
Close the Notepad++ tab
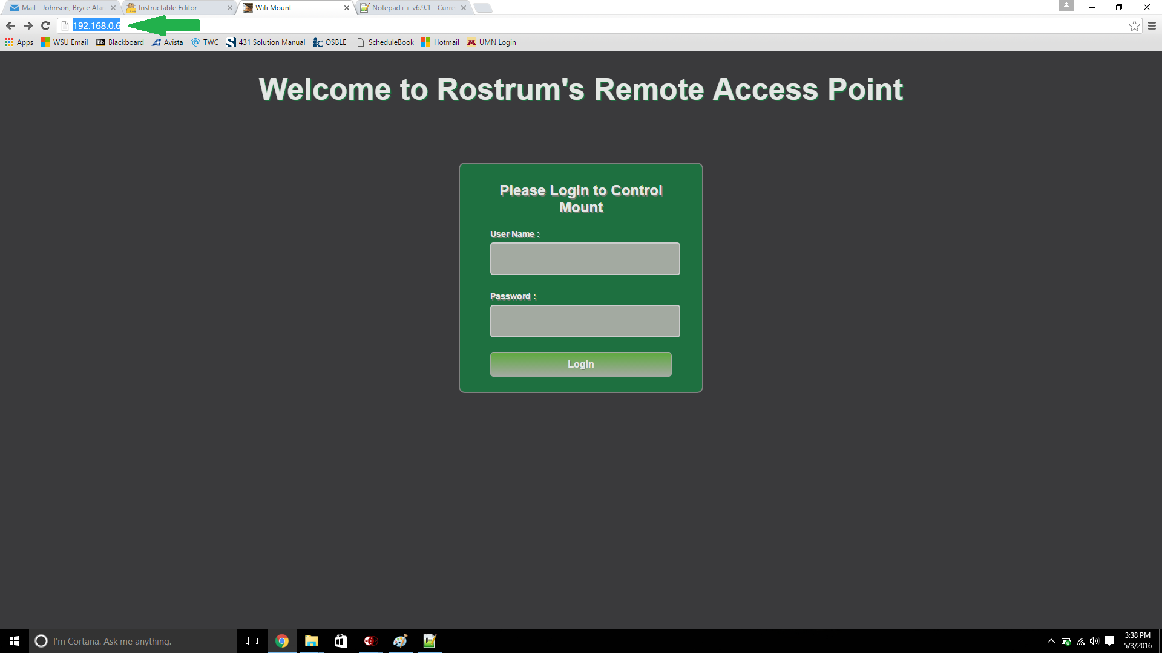coord(464,8)
